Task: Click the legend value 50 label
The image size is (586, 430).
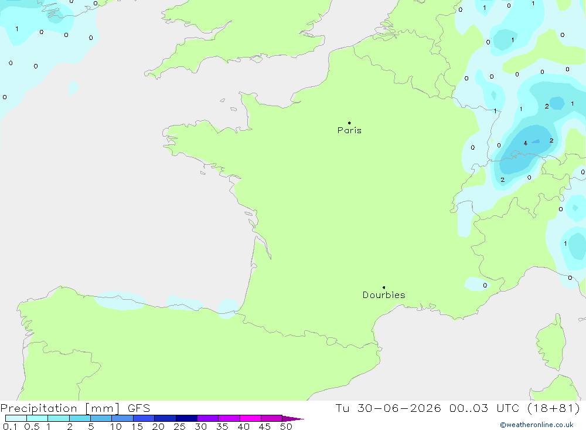Action: (x=286, y=426)
